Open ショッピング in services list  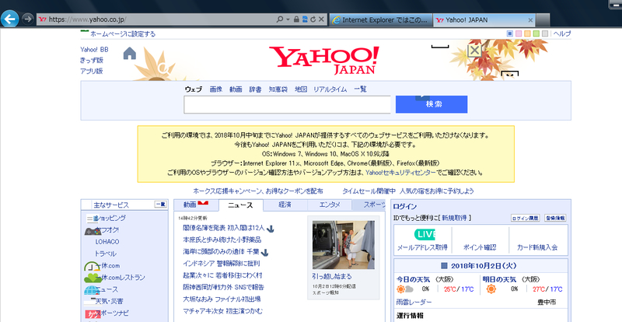click(x=112, y=218)
